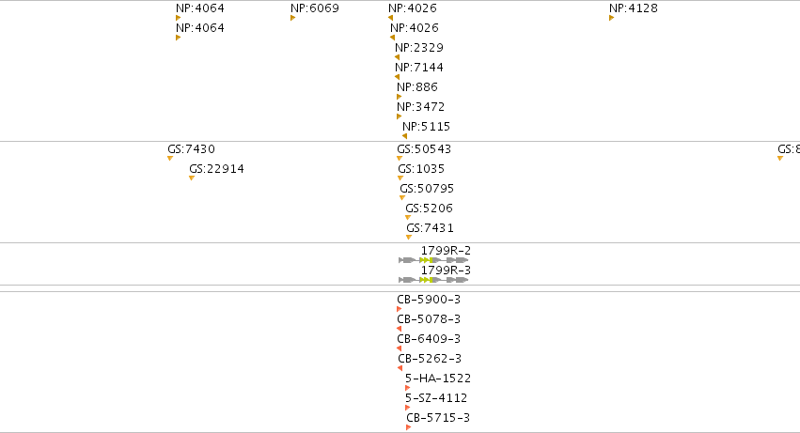Viewport: 800px width, 433px height.
Task: Click the triangle marker below NP:7144
Action: 397,77
